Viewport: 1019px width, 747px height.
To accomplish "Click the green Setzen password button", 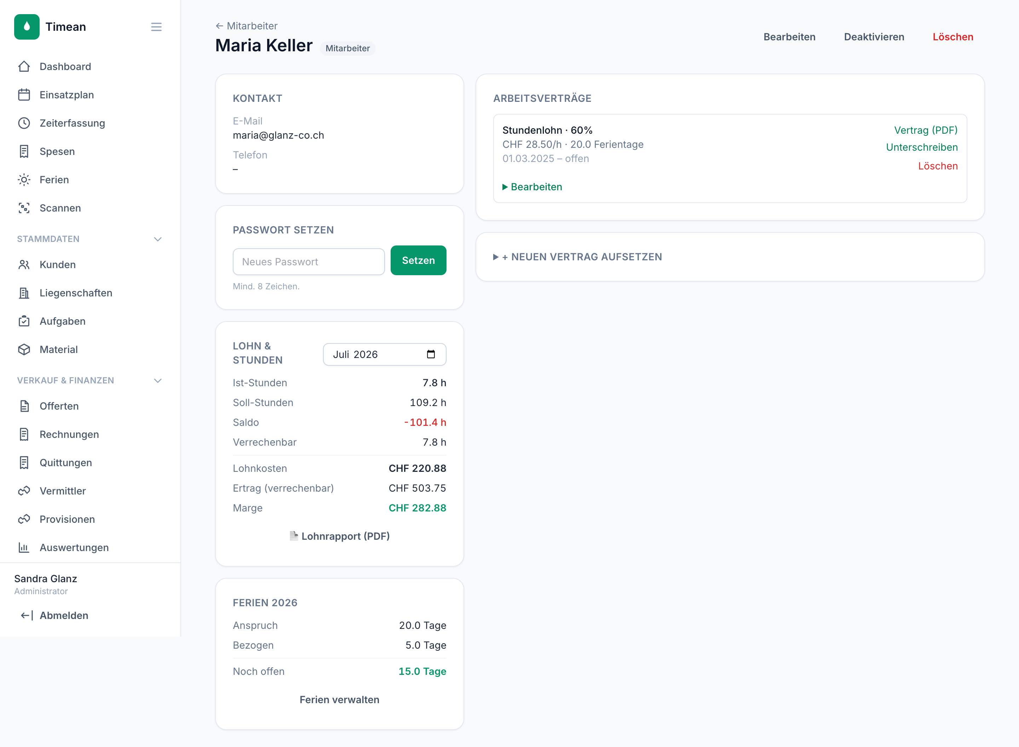I will [x=418, y=260].
